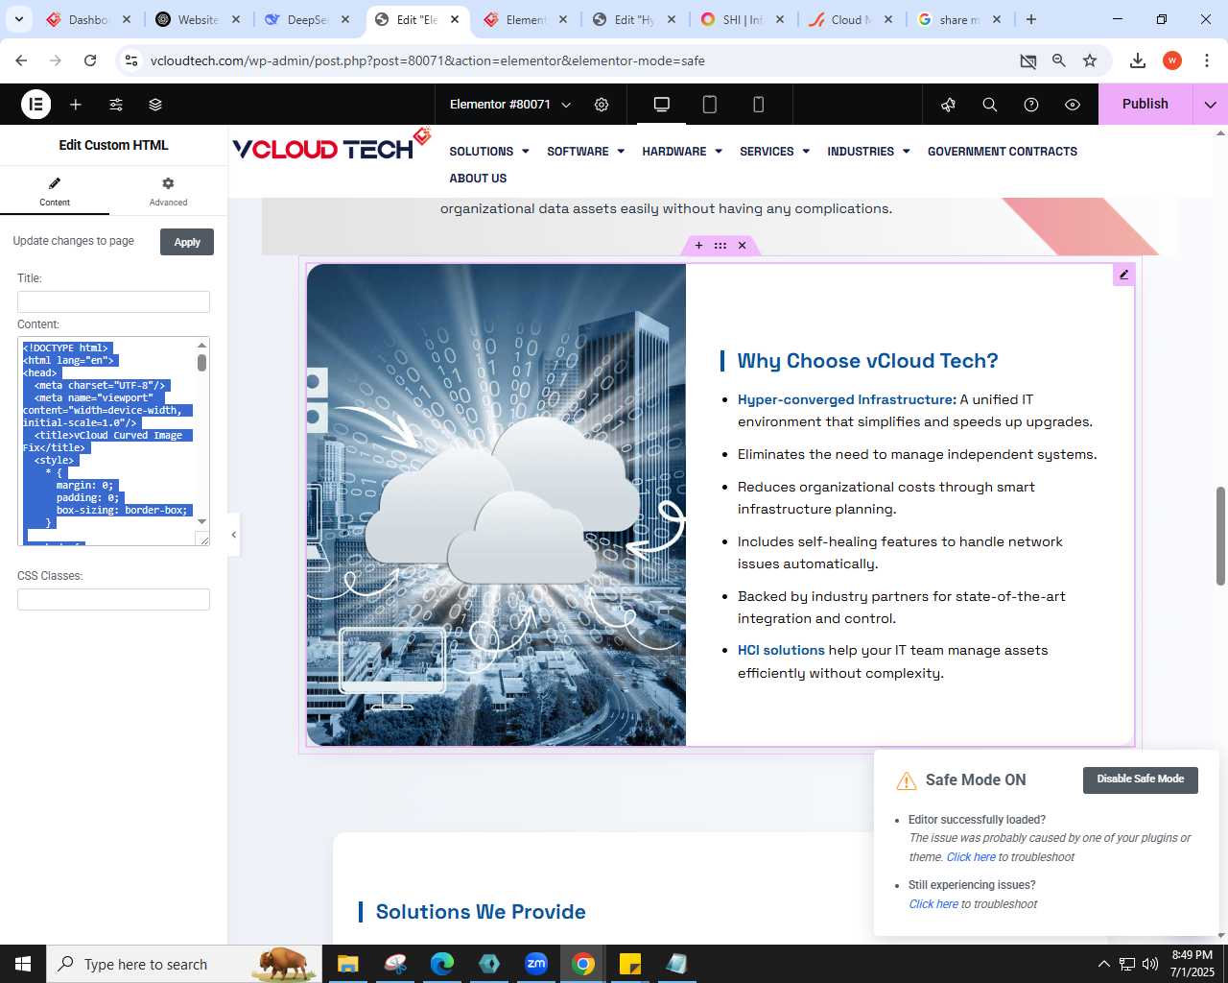This screenshot has width=1228, height=983.
Task: Preview changes with the eye icon
Action: point(1073,105)
